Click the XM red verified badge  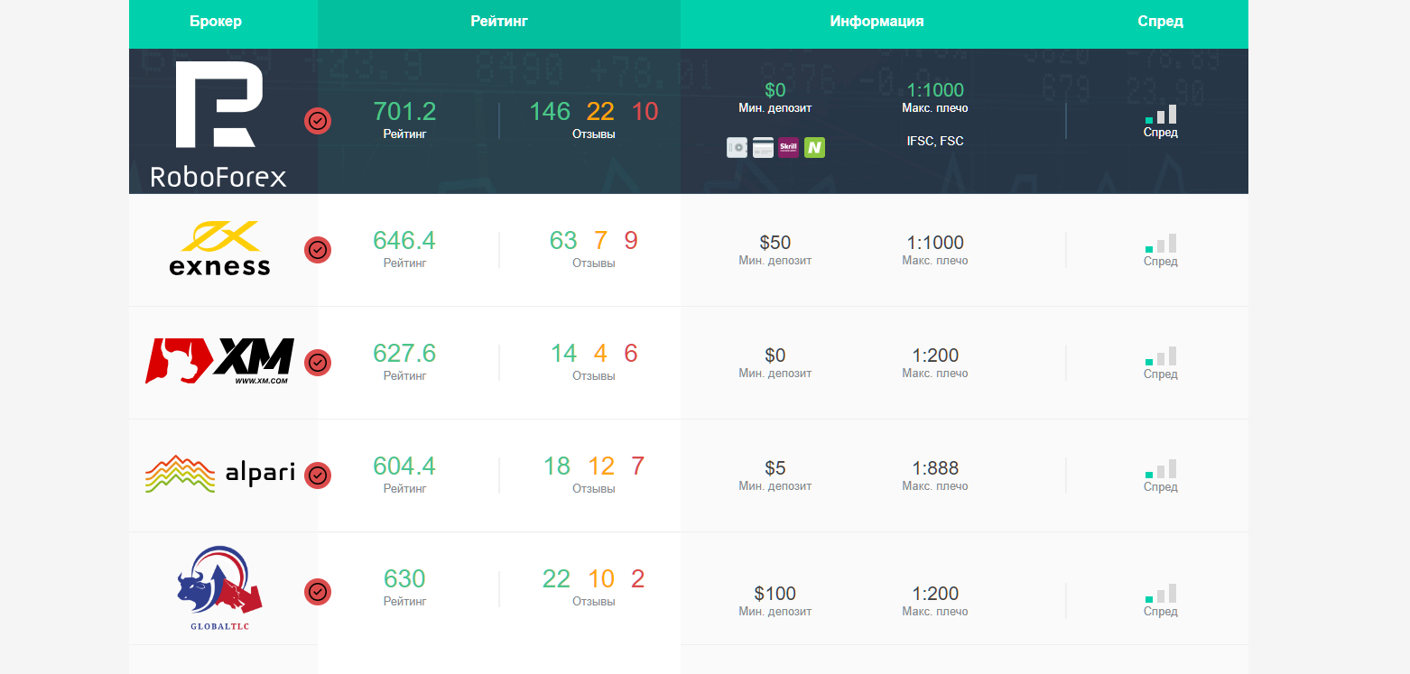tap(318, 363)
